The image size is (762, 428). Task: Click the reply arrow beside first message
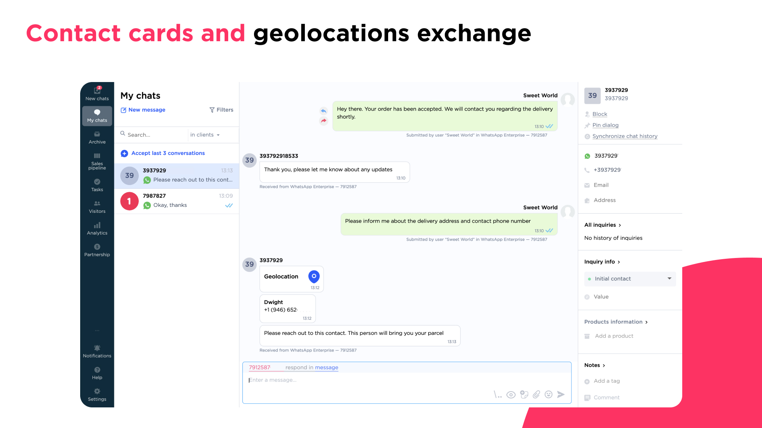coord(323,111)
